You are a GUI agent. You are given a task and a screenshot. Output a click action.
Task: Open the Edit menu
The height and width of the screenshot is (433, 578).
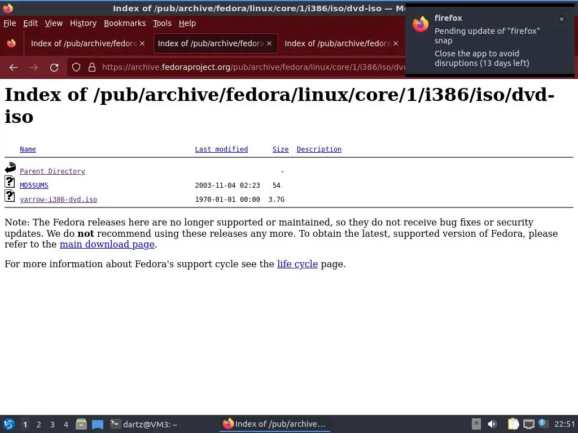click(x=30, y=23)
